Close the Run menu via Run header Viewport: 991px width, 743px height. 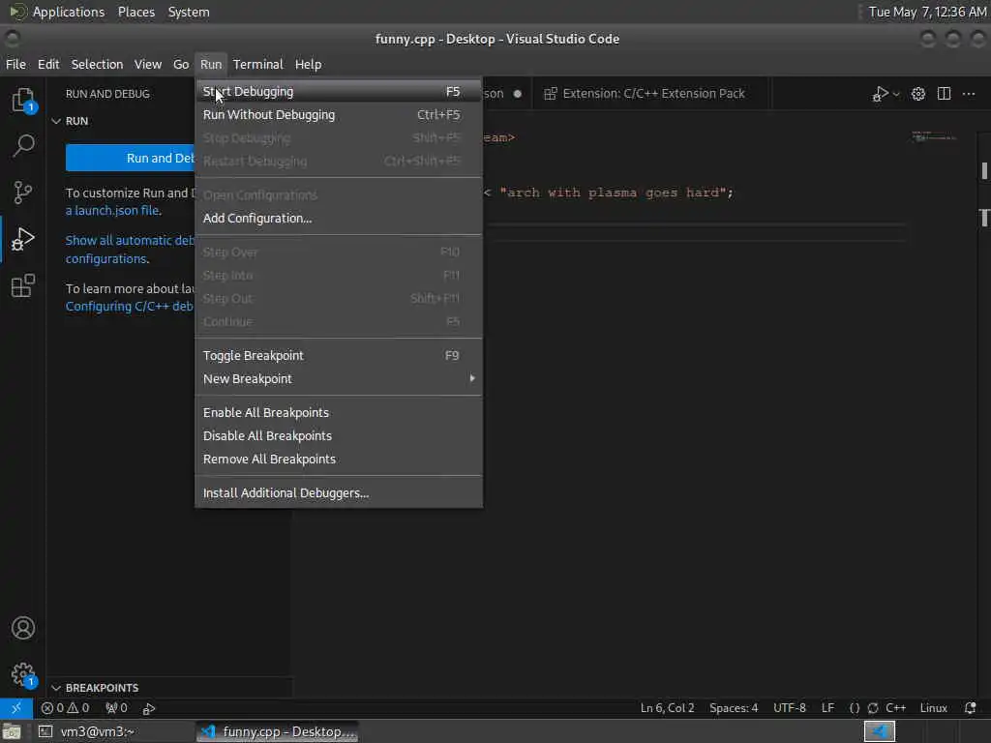point(211,64)
